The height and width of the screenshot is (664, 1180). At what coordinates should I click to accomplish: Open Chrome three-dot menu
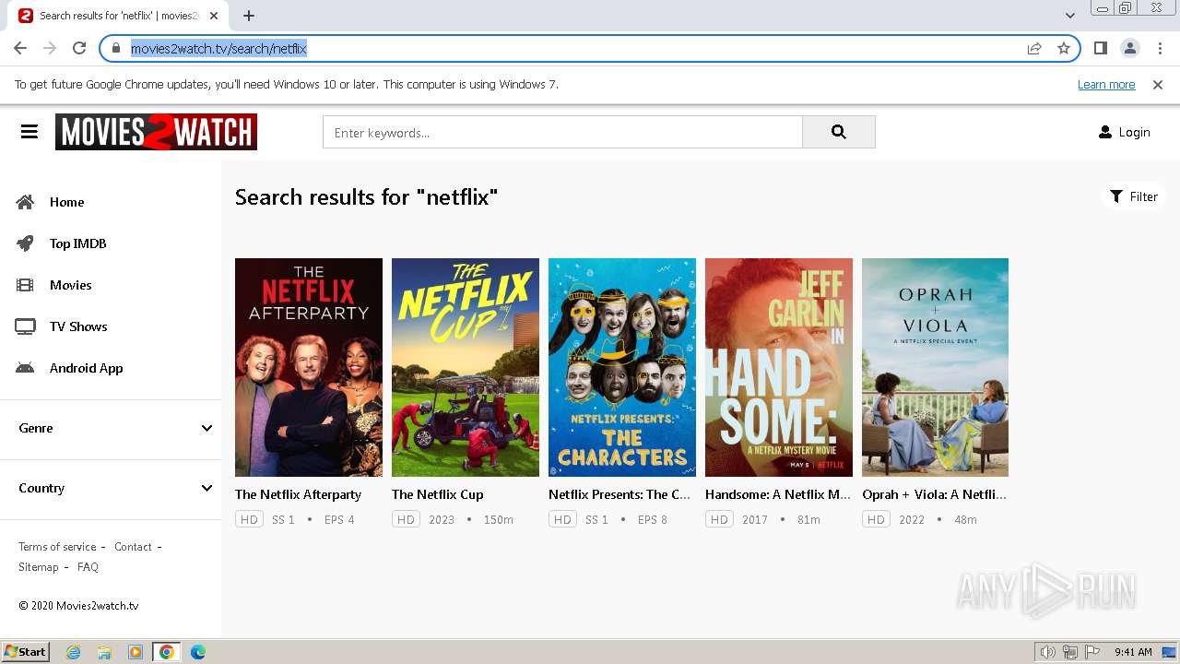point(1159,48)
